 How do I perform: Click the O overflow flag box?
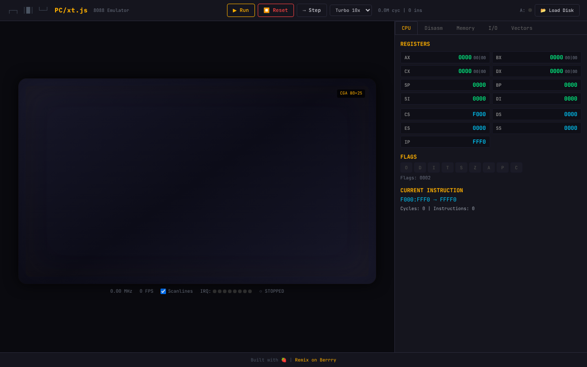[406, 168]
